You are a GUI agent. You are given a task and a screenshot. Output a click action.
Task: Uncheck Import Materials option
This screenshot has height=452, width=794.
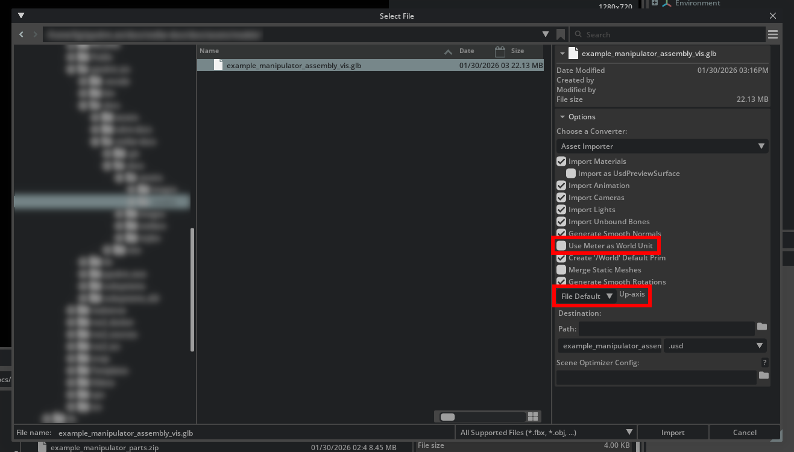click(561, 162)
